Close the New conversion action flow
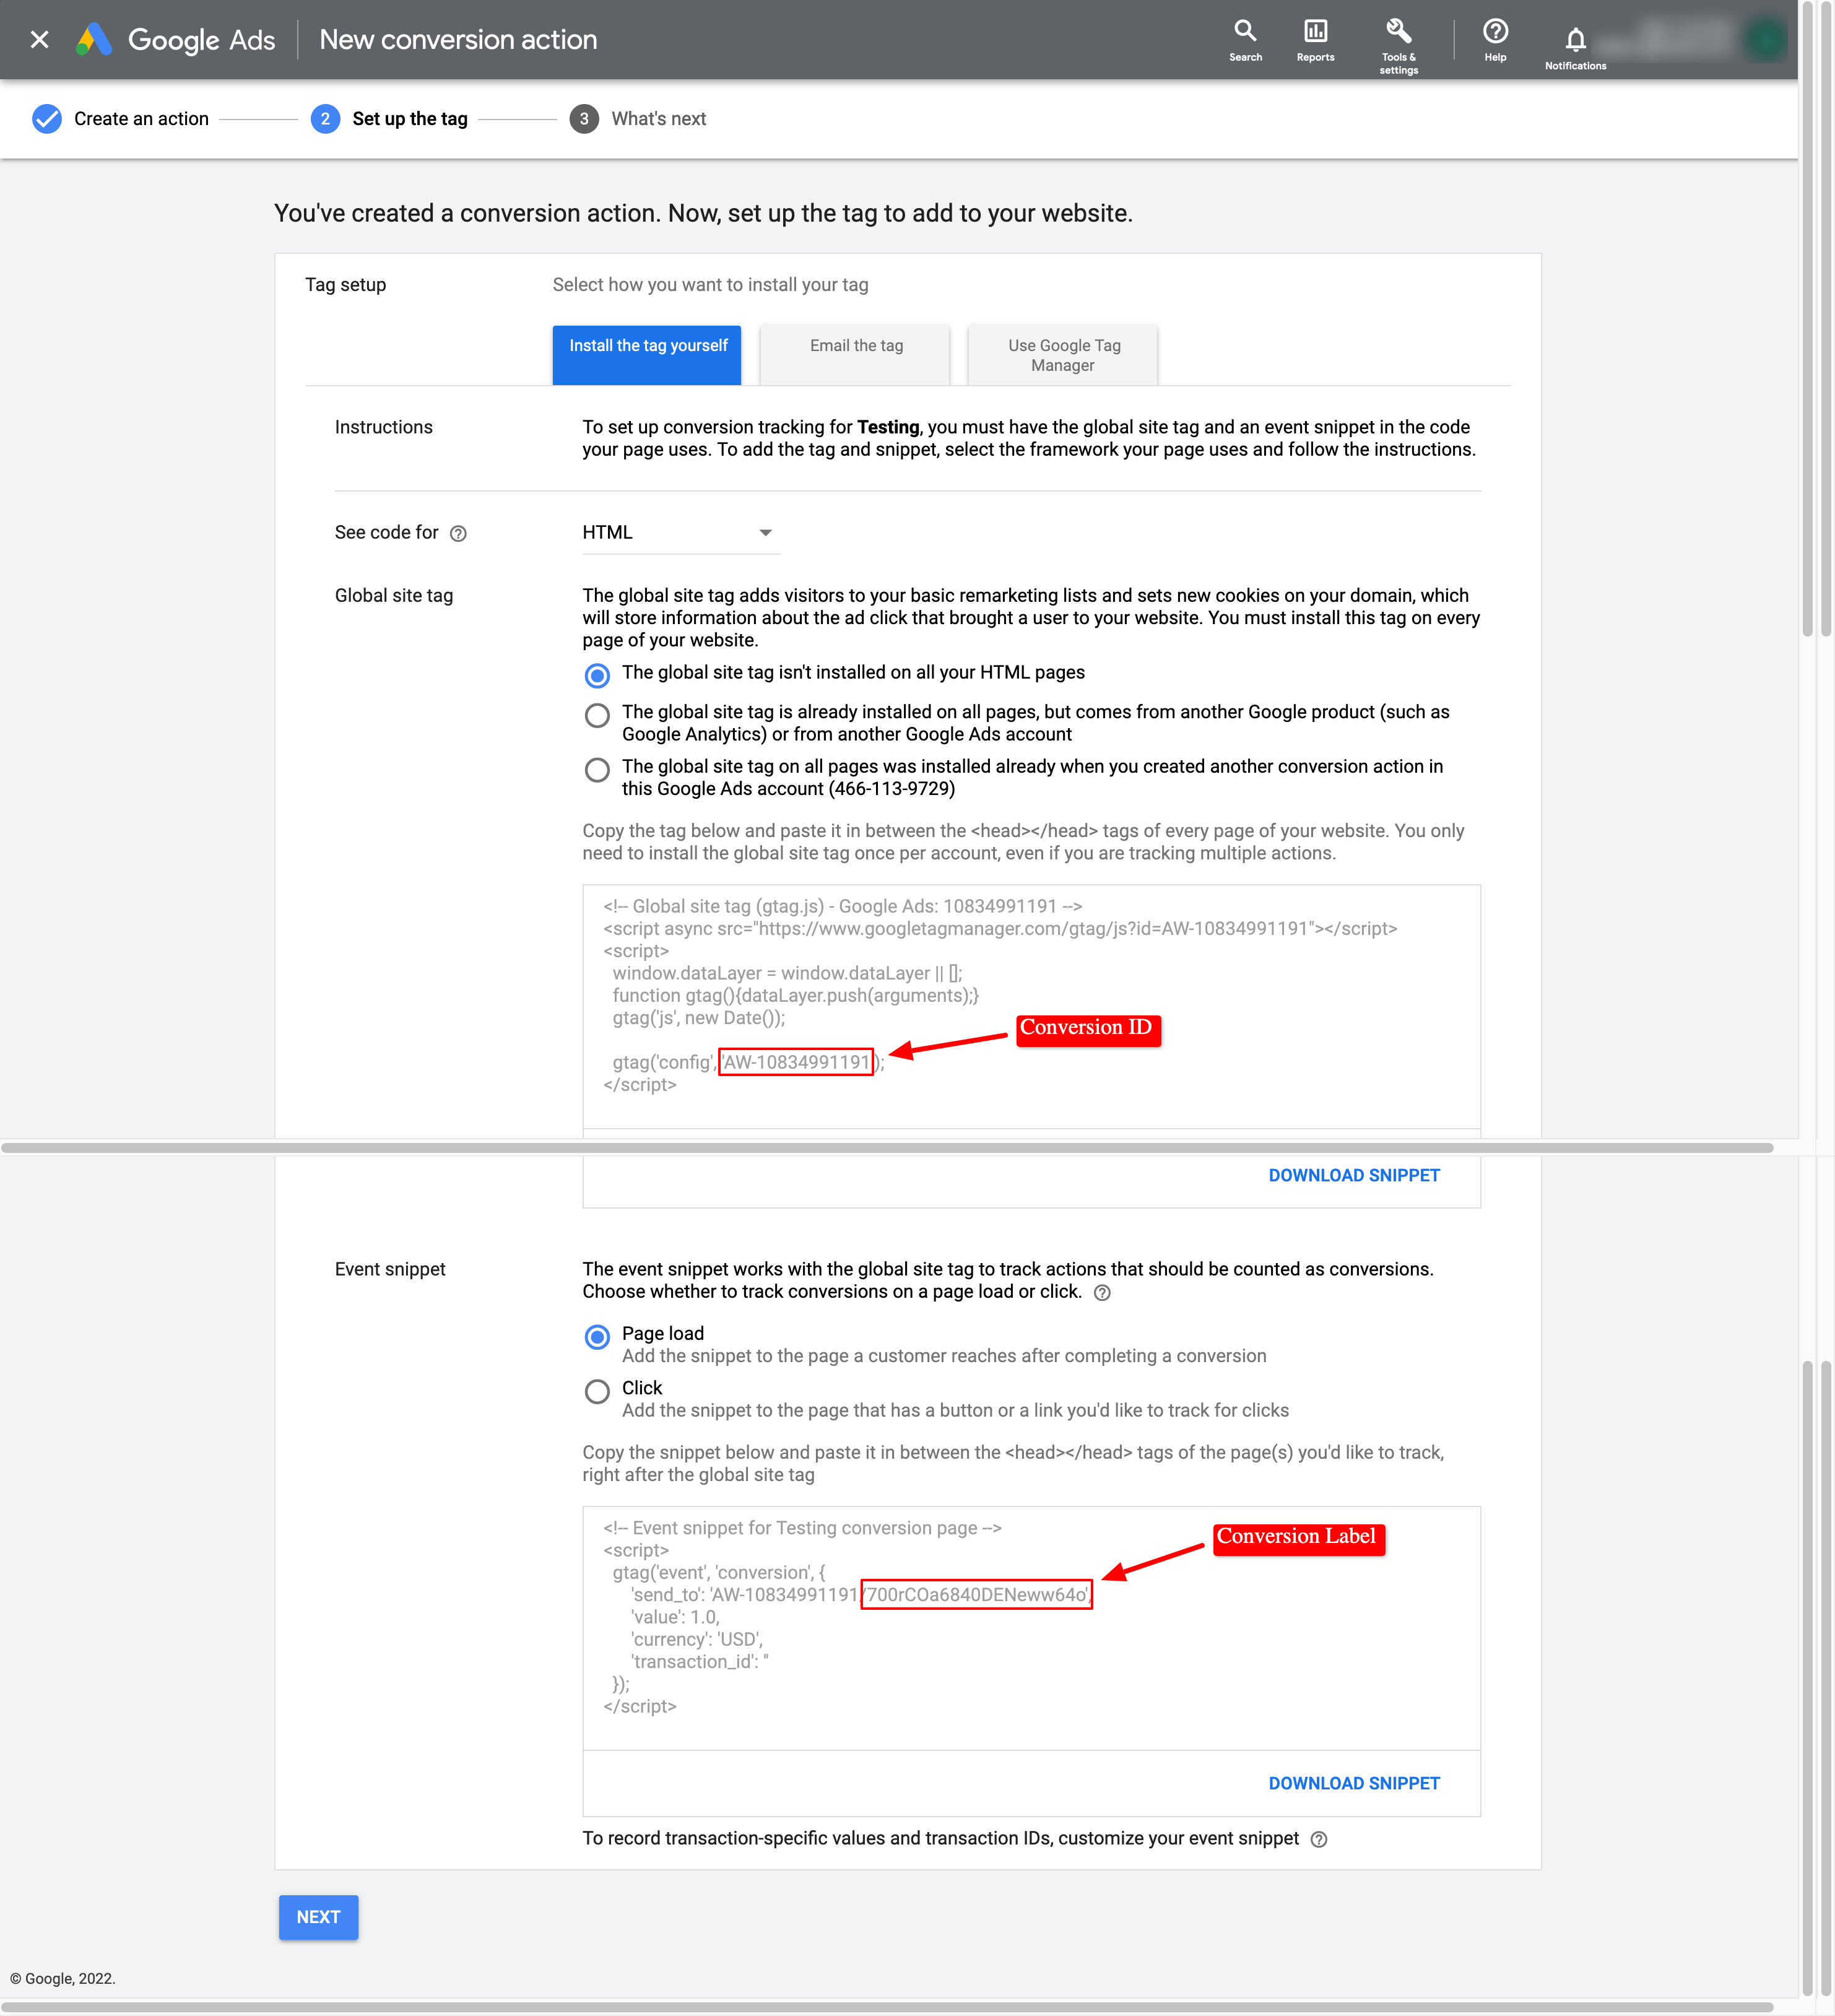The height and width of the screenshot is (2016, 1835). [x=39, y=40]
